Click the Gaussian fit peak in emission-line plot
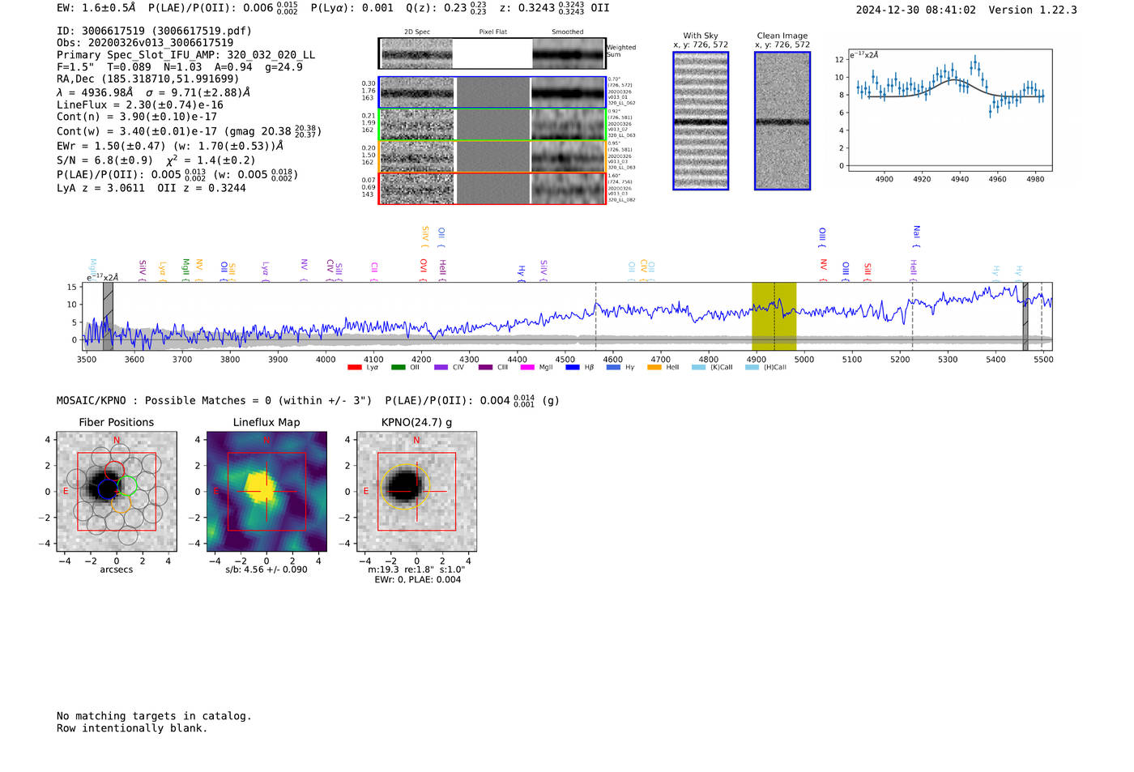Viewport: 1134px width, 772px height. pyautogui.click(x=956, y=79)
